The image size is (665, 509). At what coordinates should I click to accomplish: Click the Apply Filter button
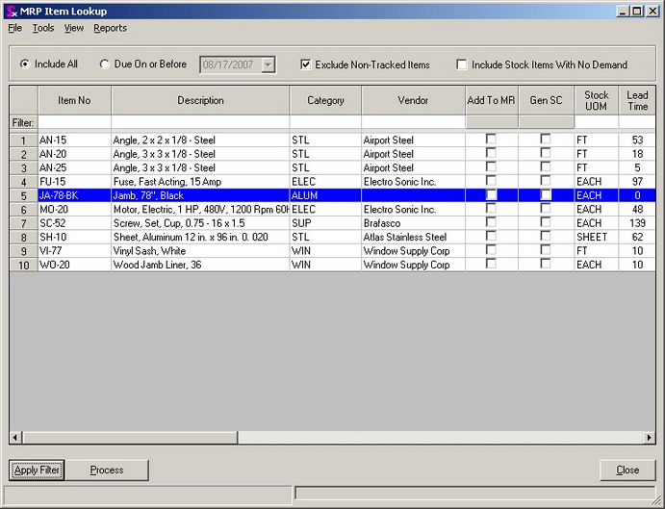[x=37, y=470]
